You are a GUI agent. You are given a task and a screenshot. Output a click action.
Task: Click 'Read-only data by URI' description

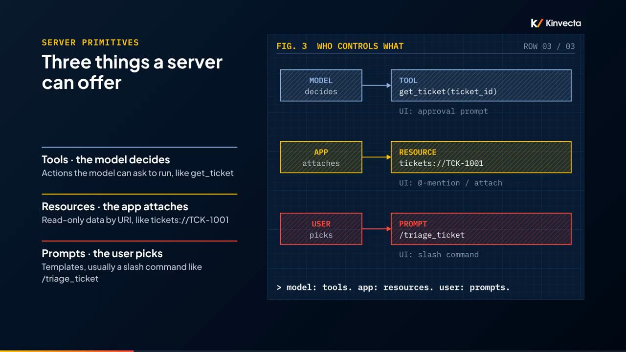(135, 220)
